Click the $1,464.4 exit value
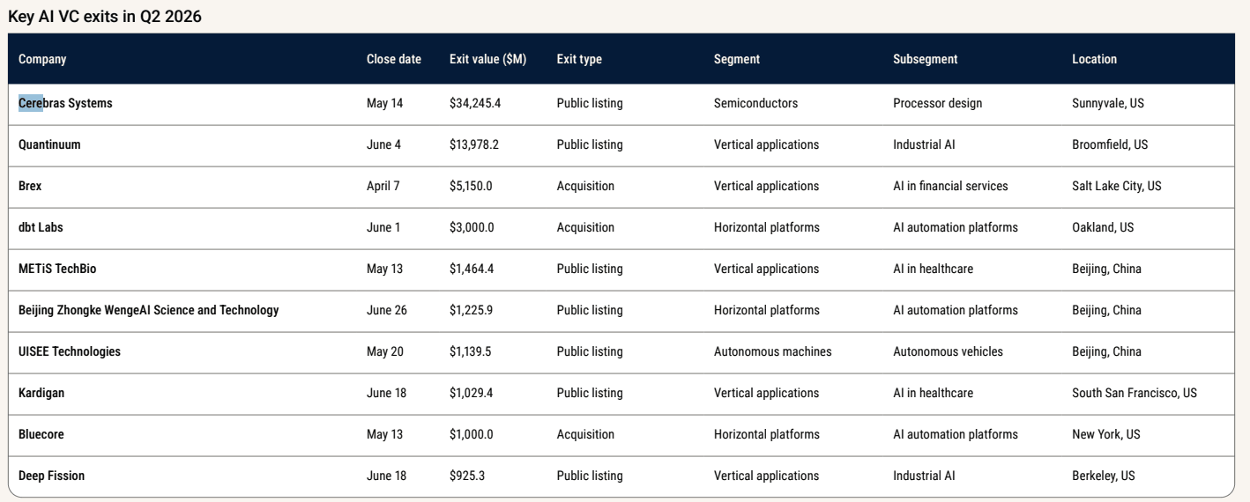1250x502 pixels. point(472,269)
